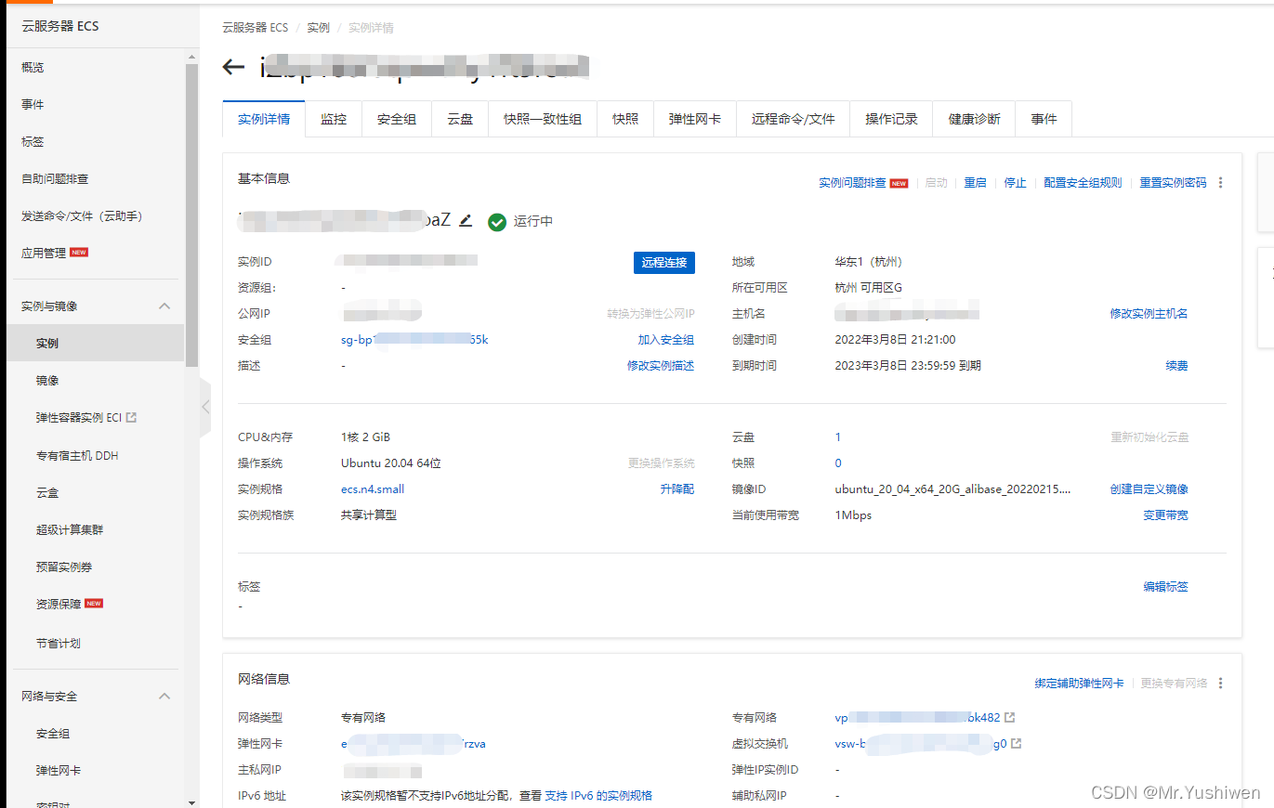Collapse the 实例与镜像 sidebar section
The width and height of the screenshot is (1274, 808).
[164, 306]
